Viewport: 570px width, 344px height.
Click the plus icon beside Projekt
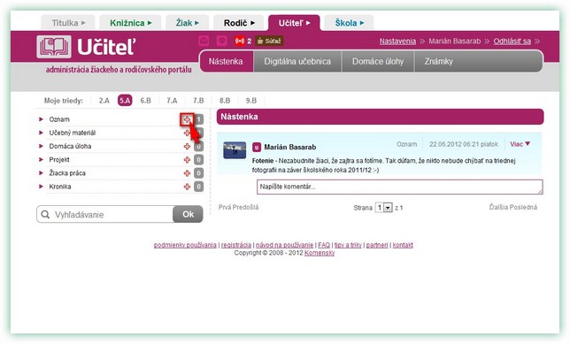pyautogui.click(x=187, y=160)
